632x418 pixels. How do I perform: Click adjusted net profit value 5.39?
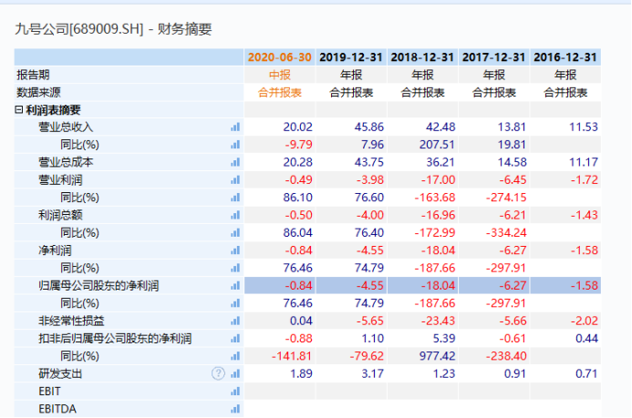444,339
